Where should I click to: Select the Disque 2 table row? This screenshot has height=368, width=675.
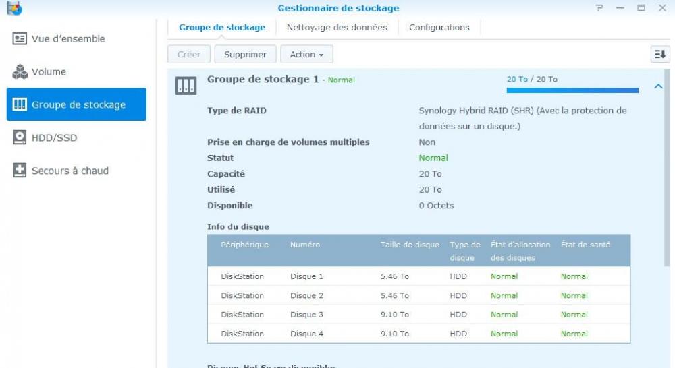419,295
